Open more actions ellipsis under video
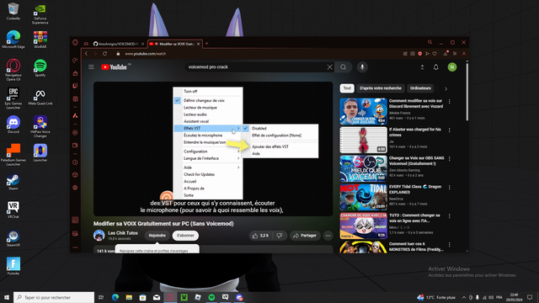This screenshot has height=303, width=539. [328, 236]
